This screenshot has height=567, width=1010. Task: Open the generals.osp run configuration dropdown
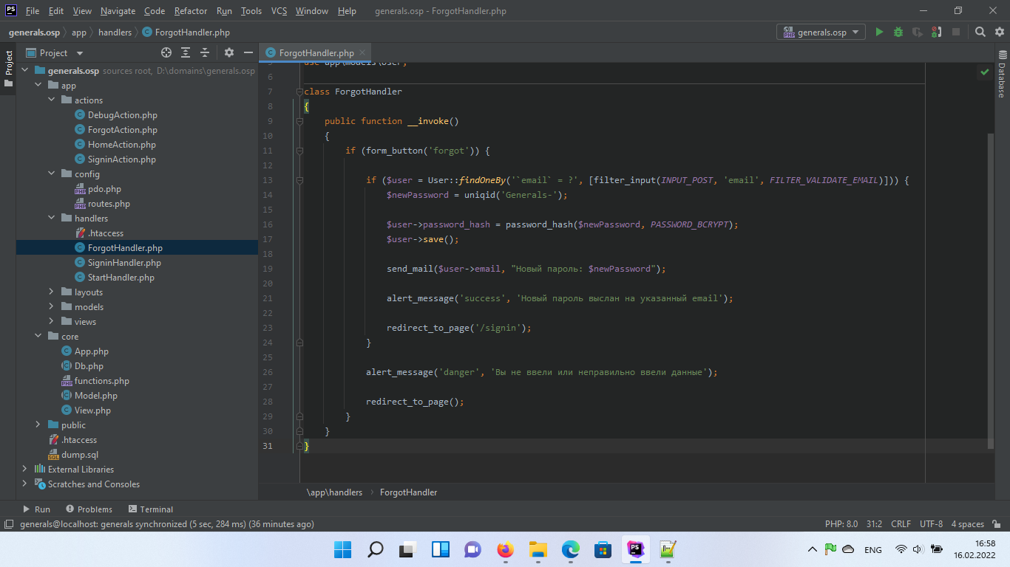pos(821,32)
